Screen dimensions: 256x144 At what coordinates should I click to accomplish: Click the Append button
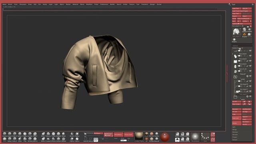tap(247, 117)
